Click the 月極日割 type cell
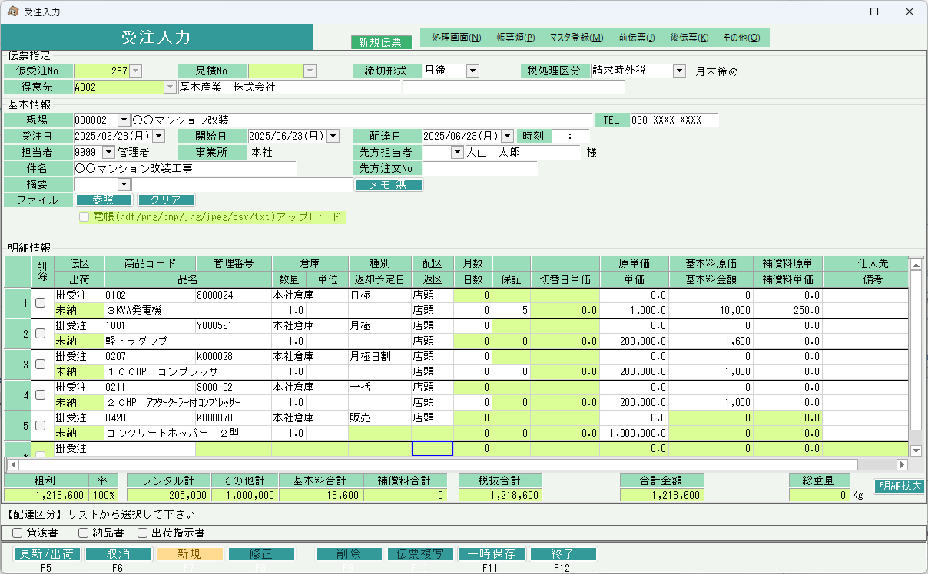 [x=379, y=356]
